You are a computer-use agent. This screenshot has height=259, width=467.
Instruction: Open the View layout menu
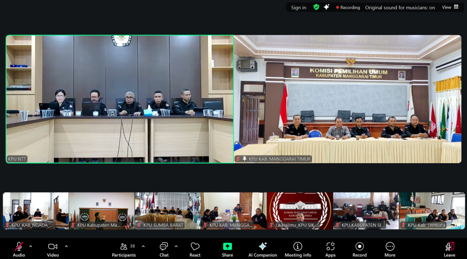pyautogui.click(x=450, y=7)
